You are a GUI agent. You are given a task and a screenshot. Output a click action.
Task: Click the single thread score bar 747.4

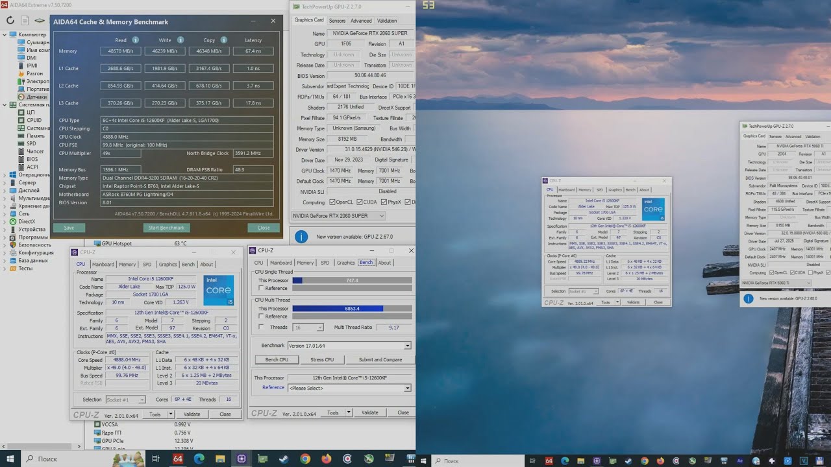(352, 280)
